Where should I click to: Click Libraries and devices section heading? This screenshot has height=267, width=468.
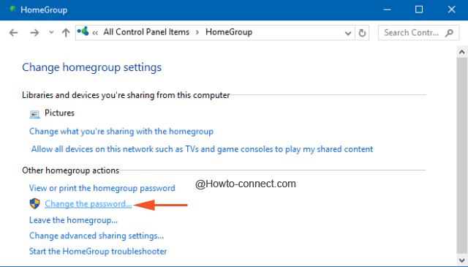(x=126, y=95)
